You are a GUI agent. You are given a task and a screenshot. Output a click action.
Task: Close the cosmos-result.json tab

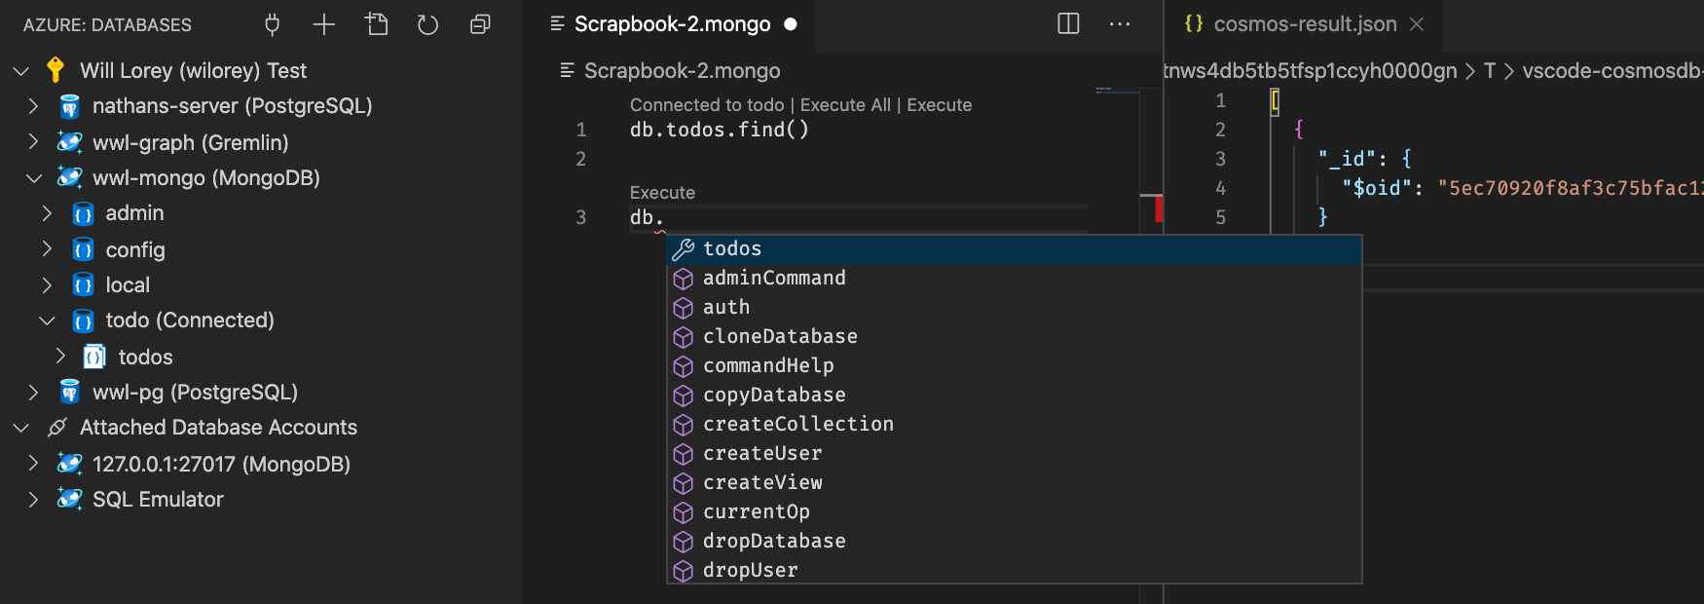tap(1417, 24)
